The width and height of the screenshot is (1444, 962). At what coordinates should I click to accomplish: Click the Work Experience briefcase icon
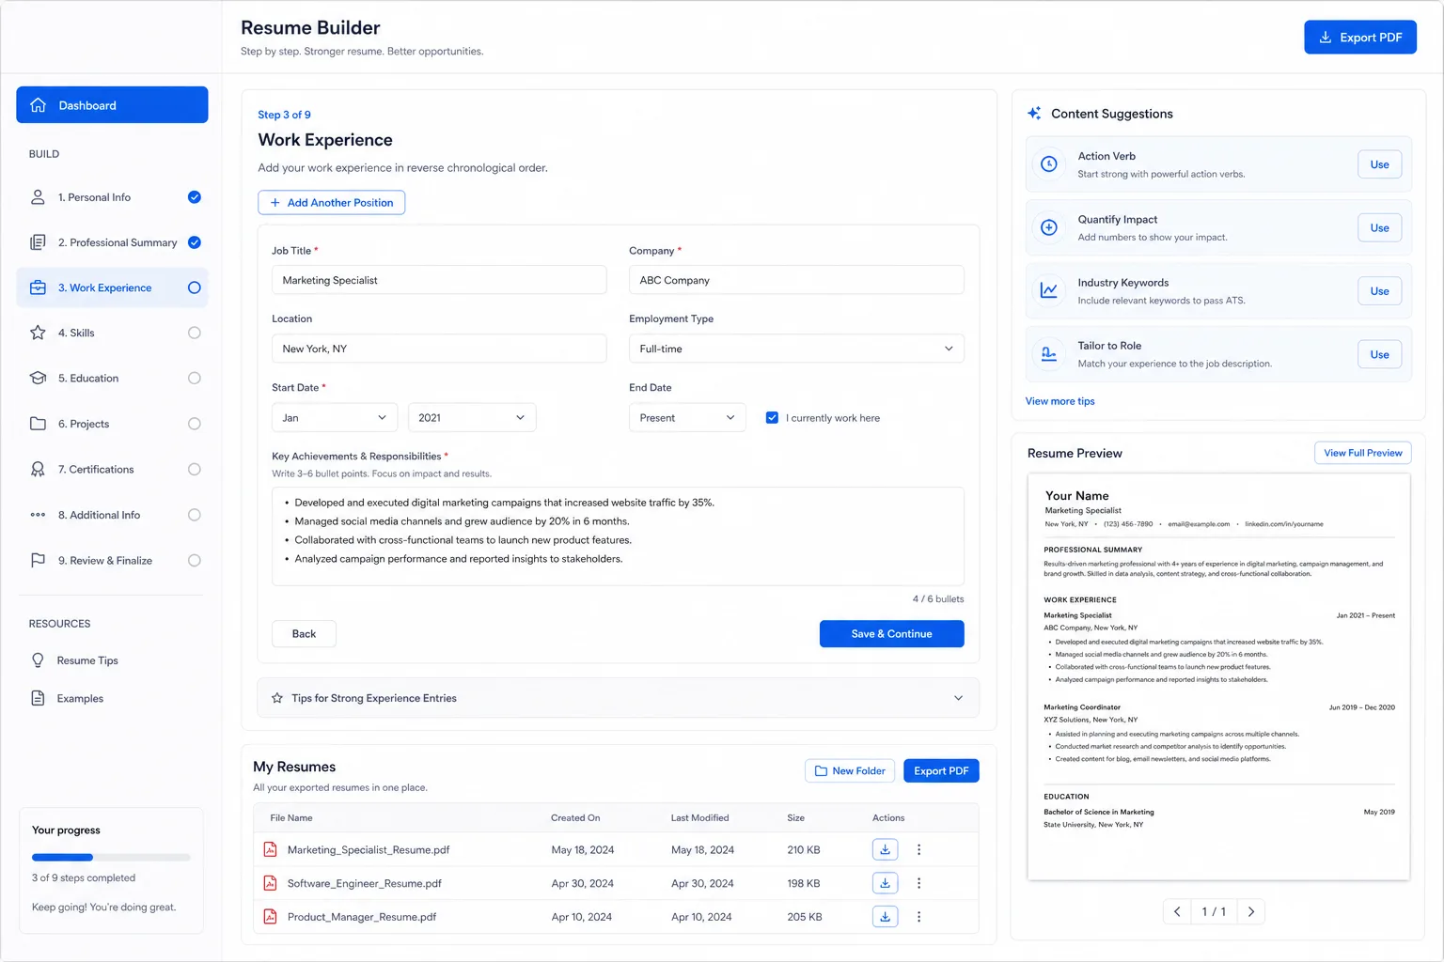click(x=38, y=287)
